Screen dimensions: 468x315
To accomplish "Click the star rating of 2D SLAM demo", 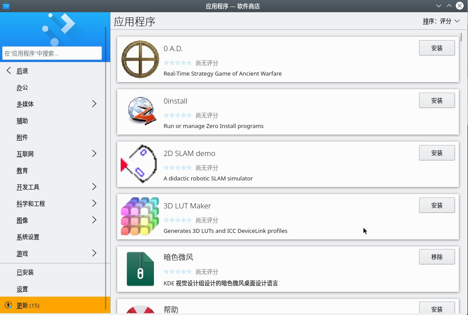I will coord(178,168).
